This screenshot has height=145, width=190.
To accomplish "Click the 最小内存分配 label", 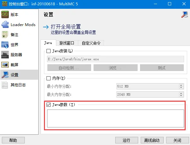I will click(59, 87).
